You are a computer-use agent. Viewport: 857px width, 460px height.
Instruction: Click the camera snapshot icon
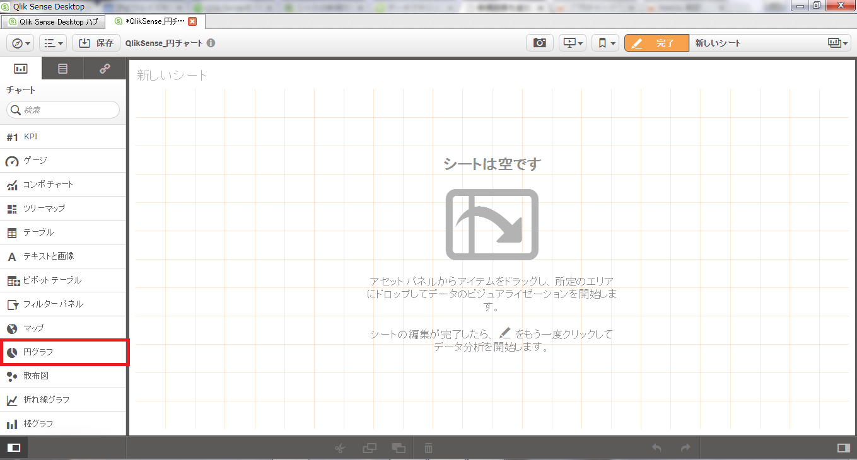pyautogui.click(x=539, y=43)
